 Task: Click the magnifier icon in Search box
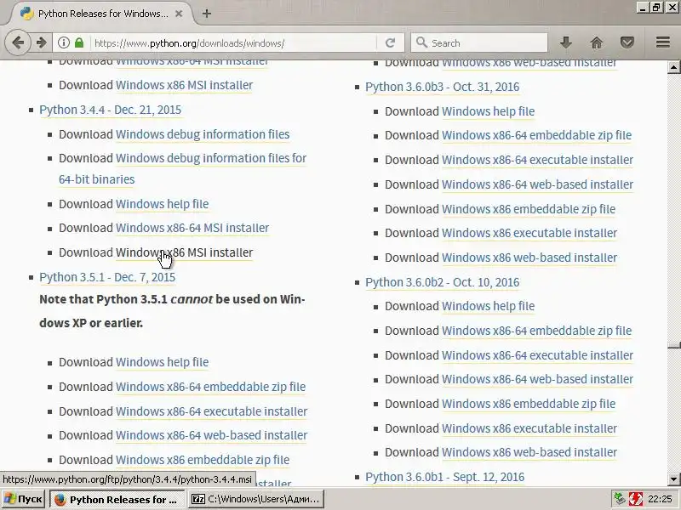(421, 42)
